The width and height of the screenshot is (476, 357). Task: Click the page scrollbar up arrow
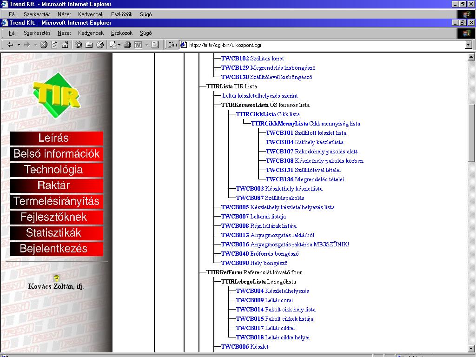[471, 57]
